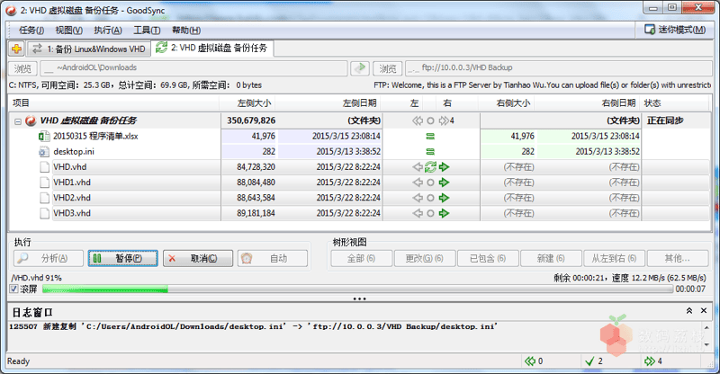Filter by 已包含 (6) included

tap(488, 258)
